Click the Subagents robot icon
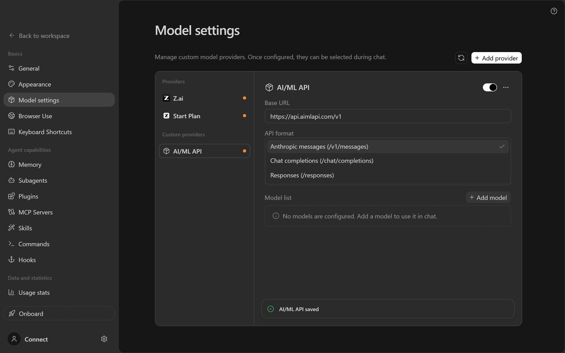Image resolution: width=565 pixels, height=353 pixels. [x=11, y=180]
